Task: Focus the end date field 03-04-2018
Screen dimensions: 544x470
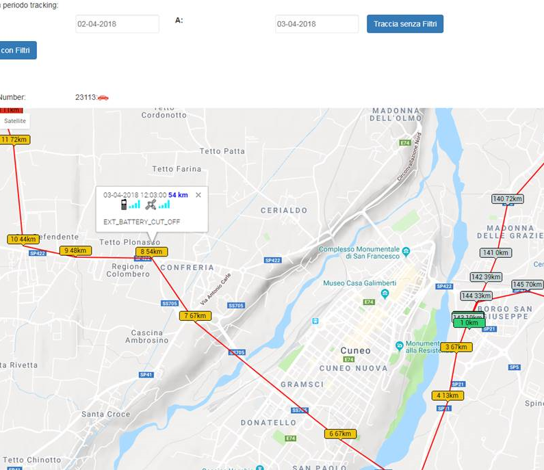Action: 317,24
